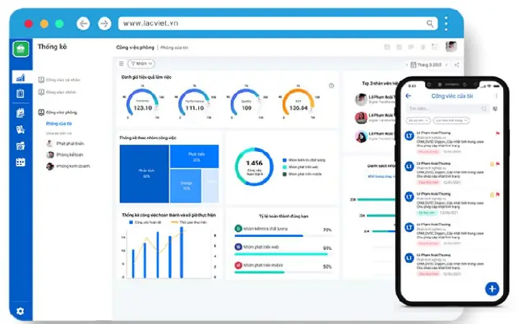Click the 123.10 gauge
This screenshot has width=519, height=324.
pos(143,103)
